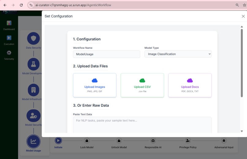This screenshot has width=247, height=159.
Task: Open the Execution sidebar icon
Action: pos(9,38)
